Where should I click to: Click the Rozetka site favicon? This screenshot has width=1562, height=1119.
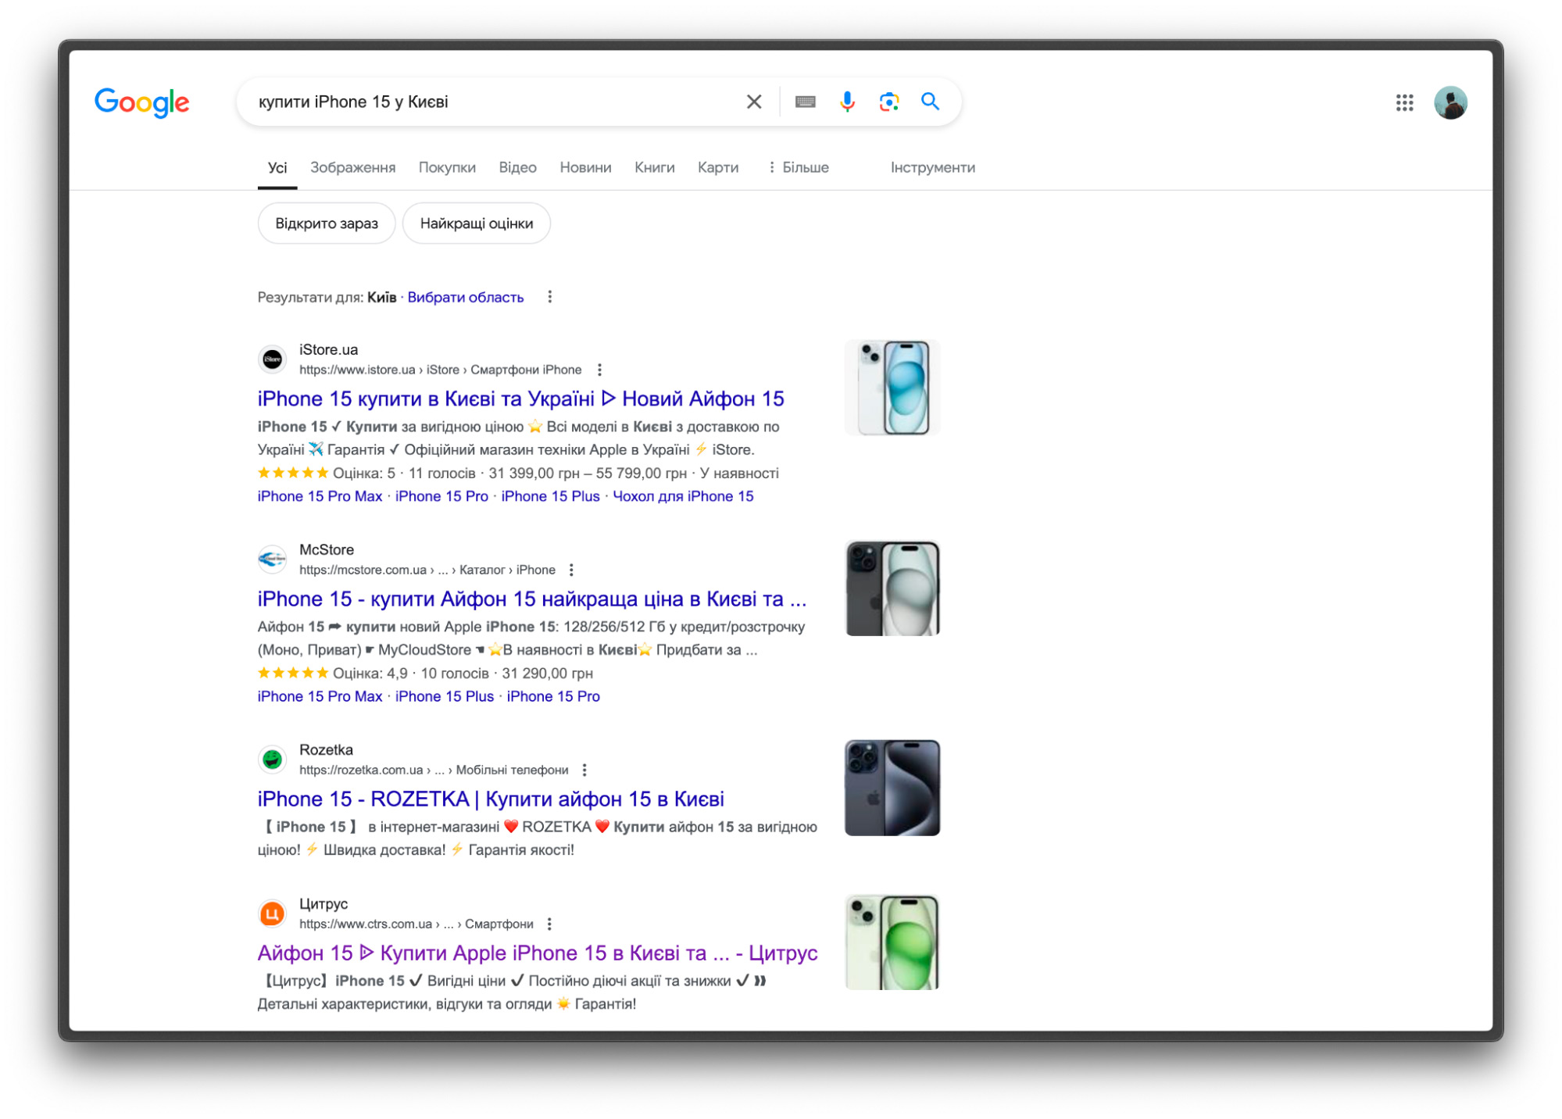point(272,760)
